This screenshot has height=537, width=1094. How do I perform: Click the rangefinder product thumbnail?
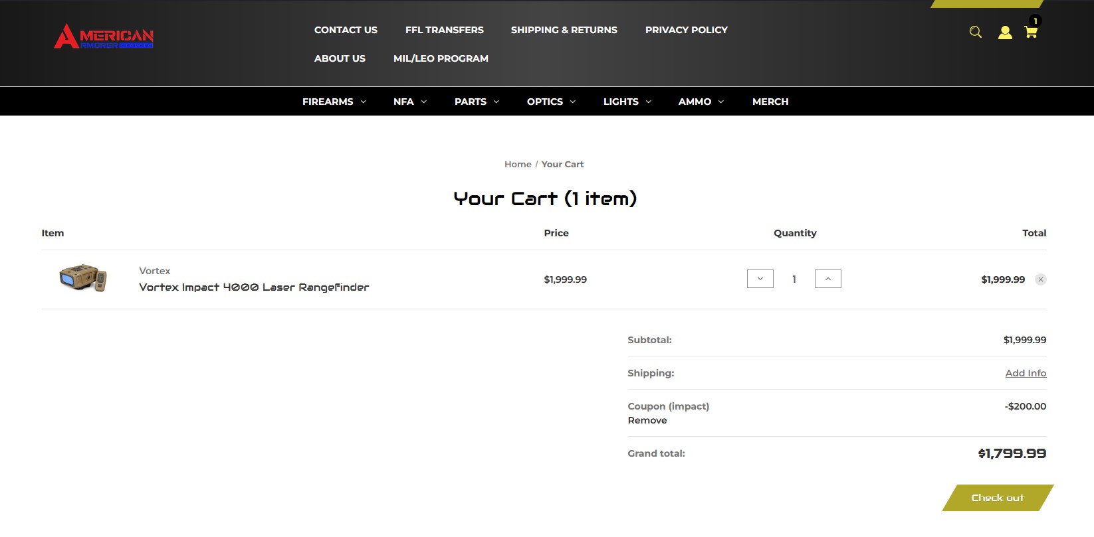[83, 278]
